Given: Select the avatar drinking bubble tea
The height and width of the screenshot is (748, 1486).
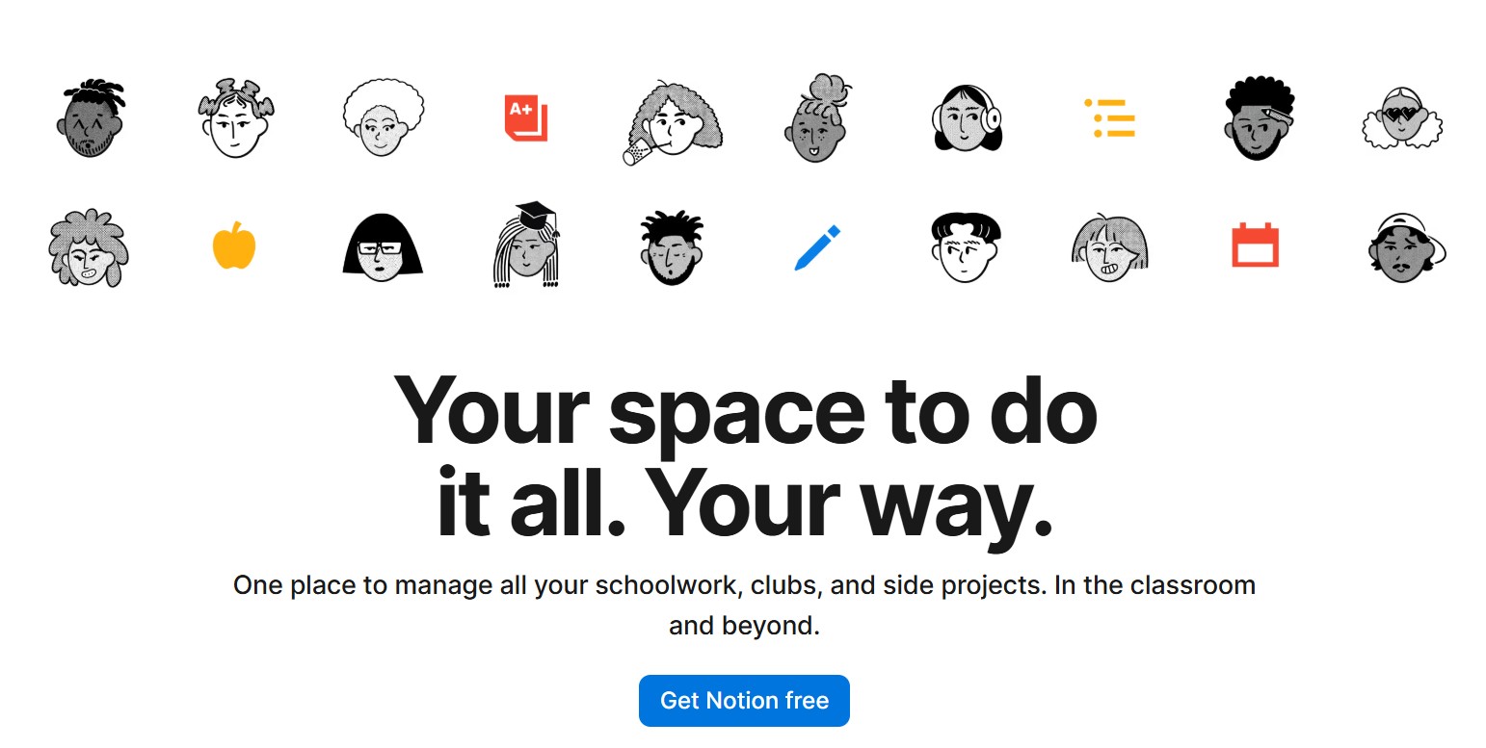Looking at the screenshot, I should (x=671, y=120).
